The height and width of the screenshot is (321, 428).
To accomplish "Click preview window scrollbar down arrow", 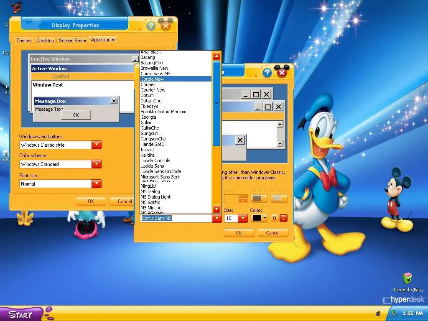I will click(x=280, y=144).
